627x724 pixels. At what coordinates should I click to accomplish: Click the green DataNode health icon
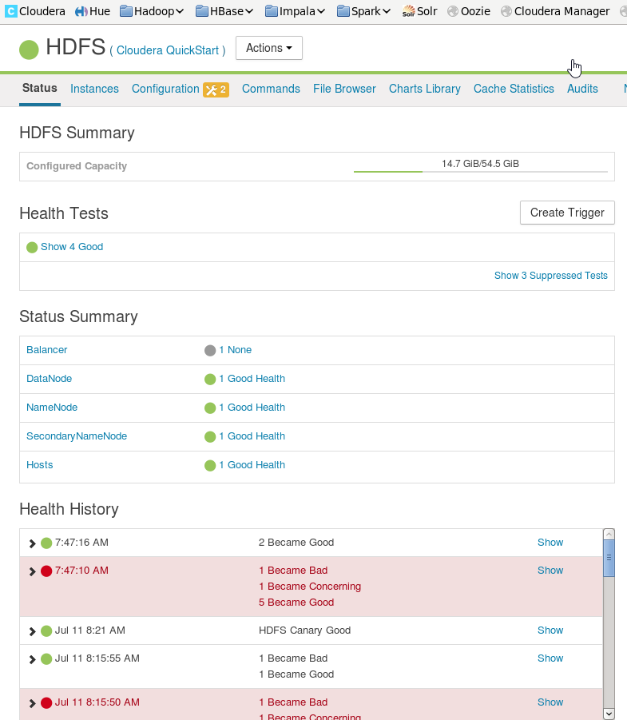pyautogui.click(x=210, y=379)
